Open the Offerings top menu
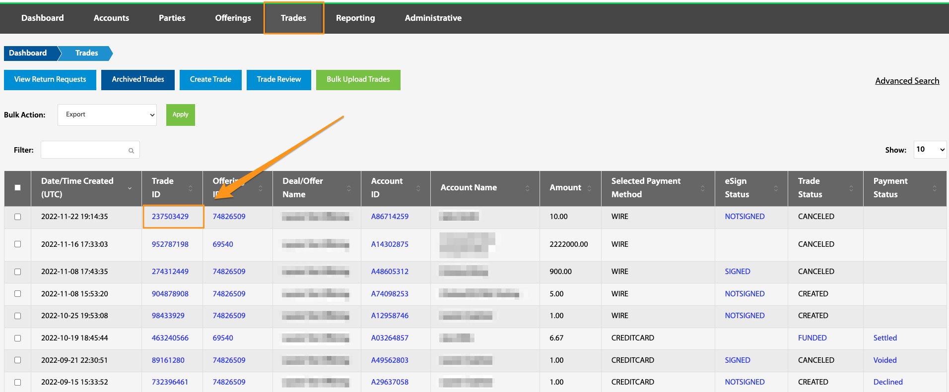949x392 pixels. point(233,18)
